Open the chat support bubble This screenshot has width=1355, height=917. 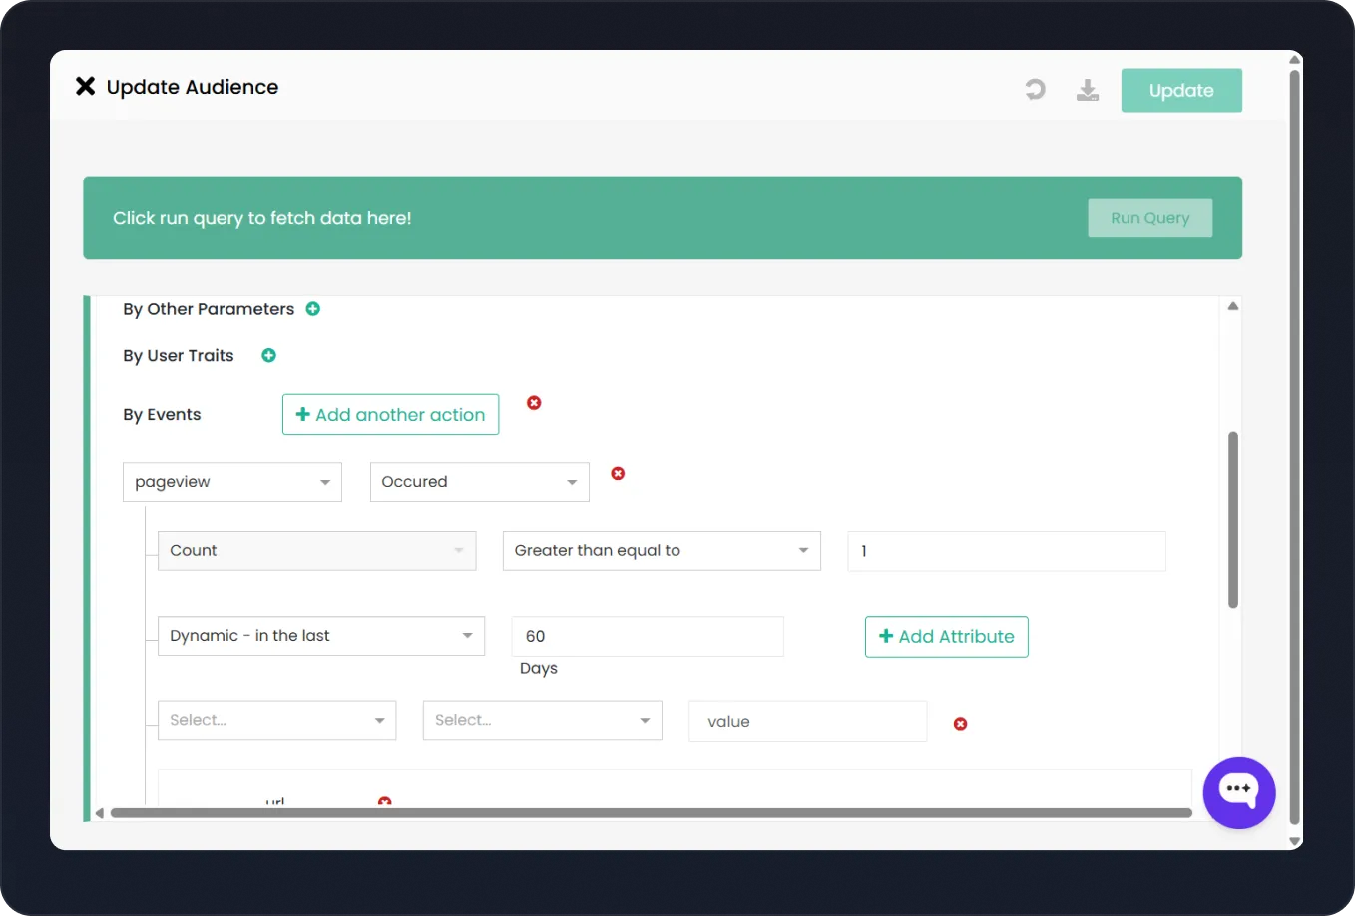point(1239,793)
